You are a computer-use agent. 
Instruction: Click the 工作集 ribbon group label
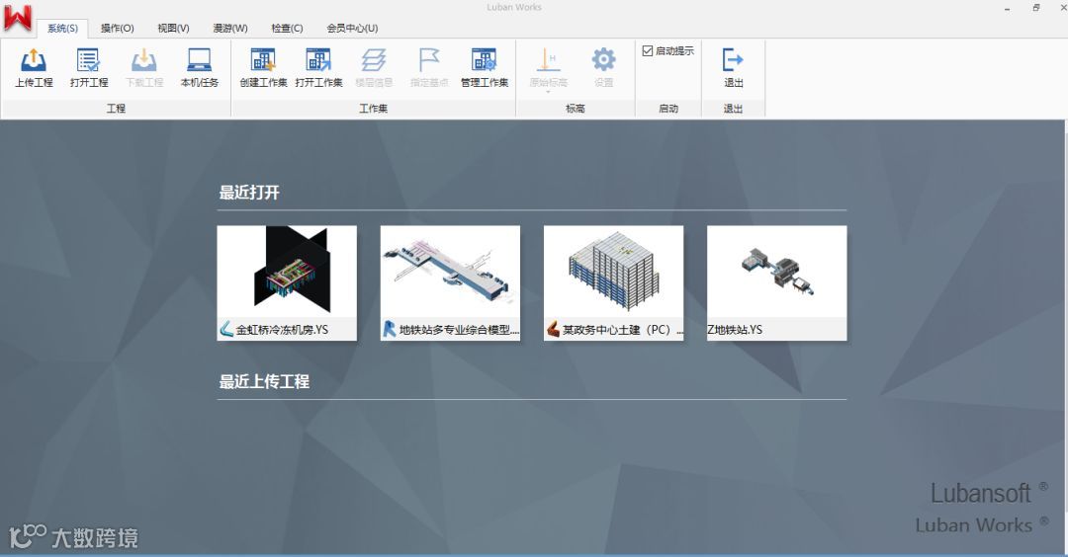tap(373, 109)
